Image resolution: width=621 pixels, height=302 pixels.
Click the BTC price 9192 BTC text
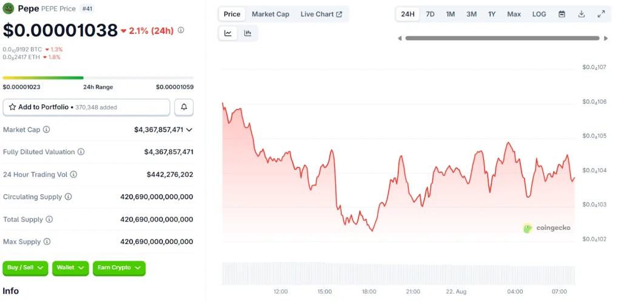point(22,50)
